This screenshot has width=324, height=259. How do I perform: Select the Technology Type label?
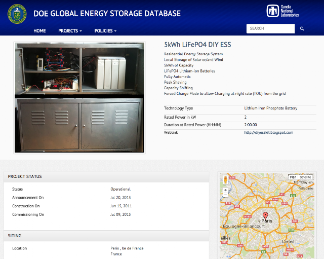[179, 108]
